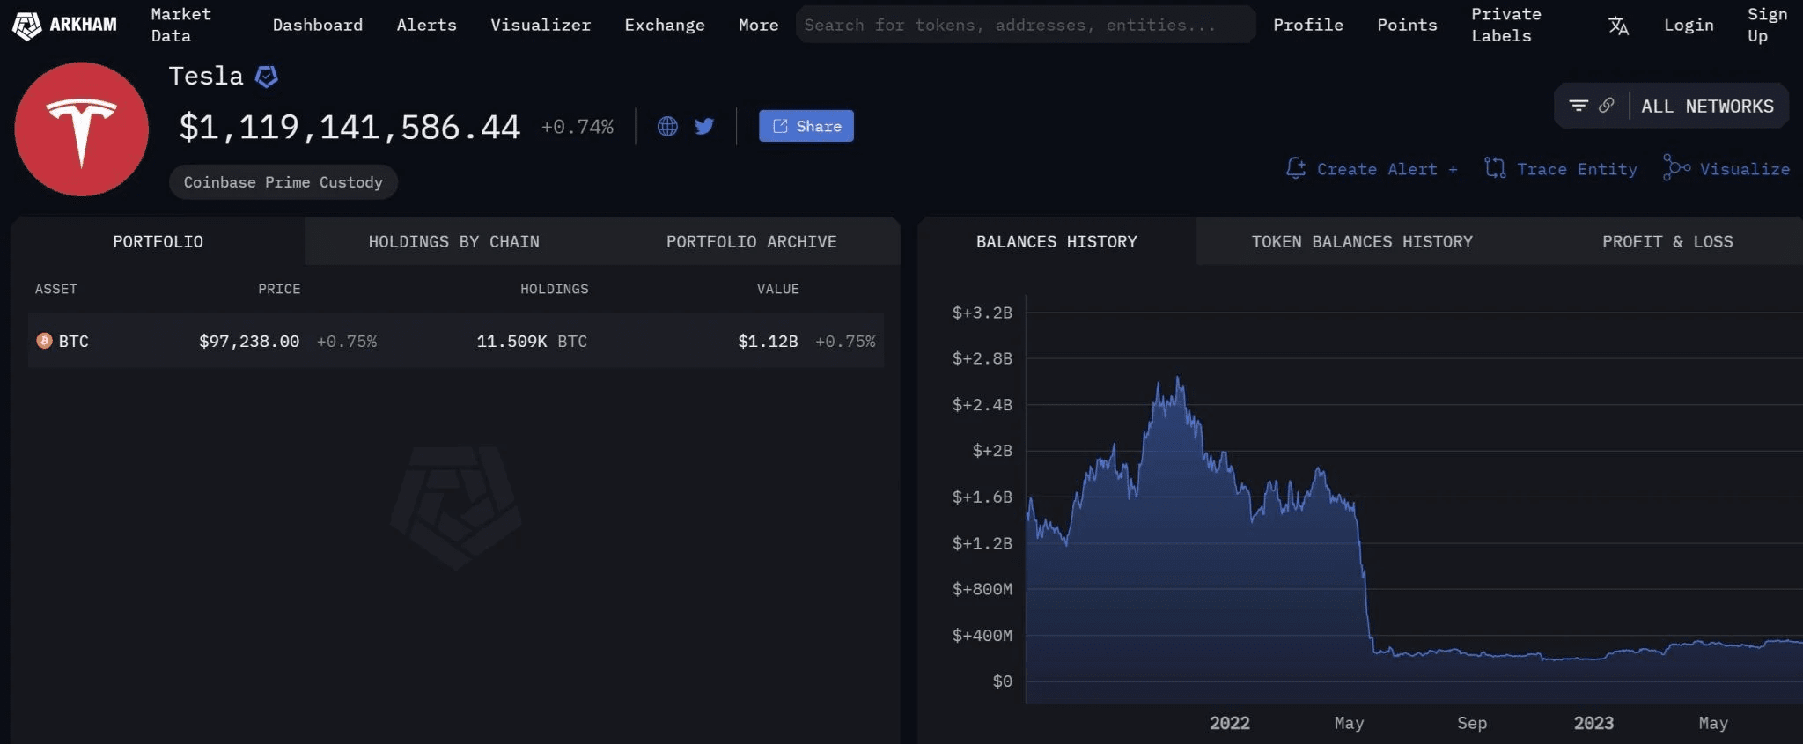Open the Market Data menu
1803x744 pixels.
[180, 26]
